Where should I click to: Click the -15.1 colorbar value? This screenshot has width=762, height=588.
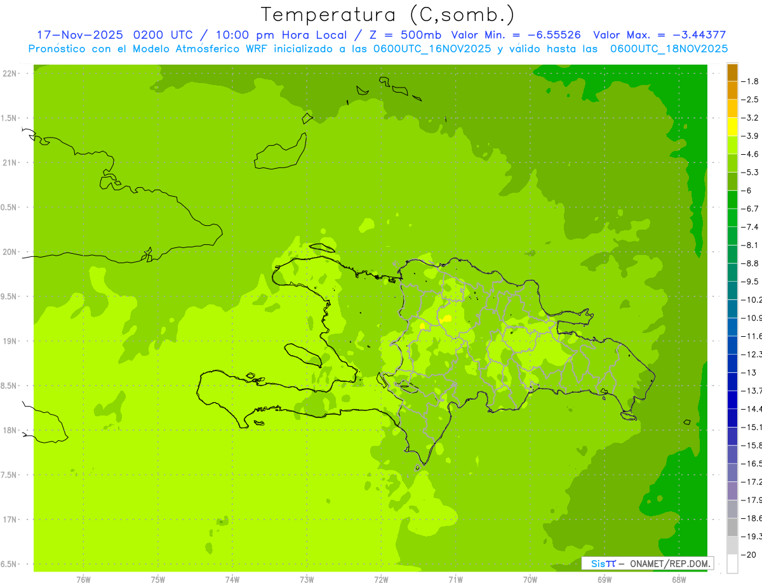752,427
